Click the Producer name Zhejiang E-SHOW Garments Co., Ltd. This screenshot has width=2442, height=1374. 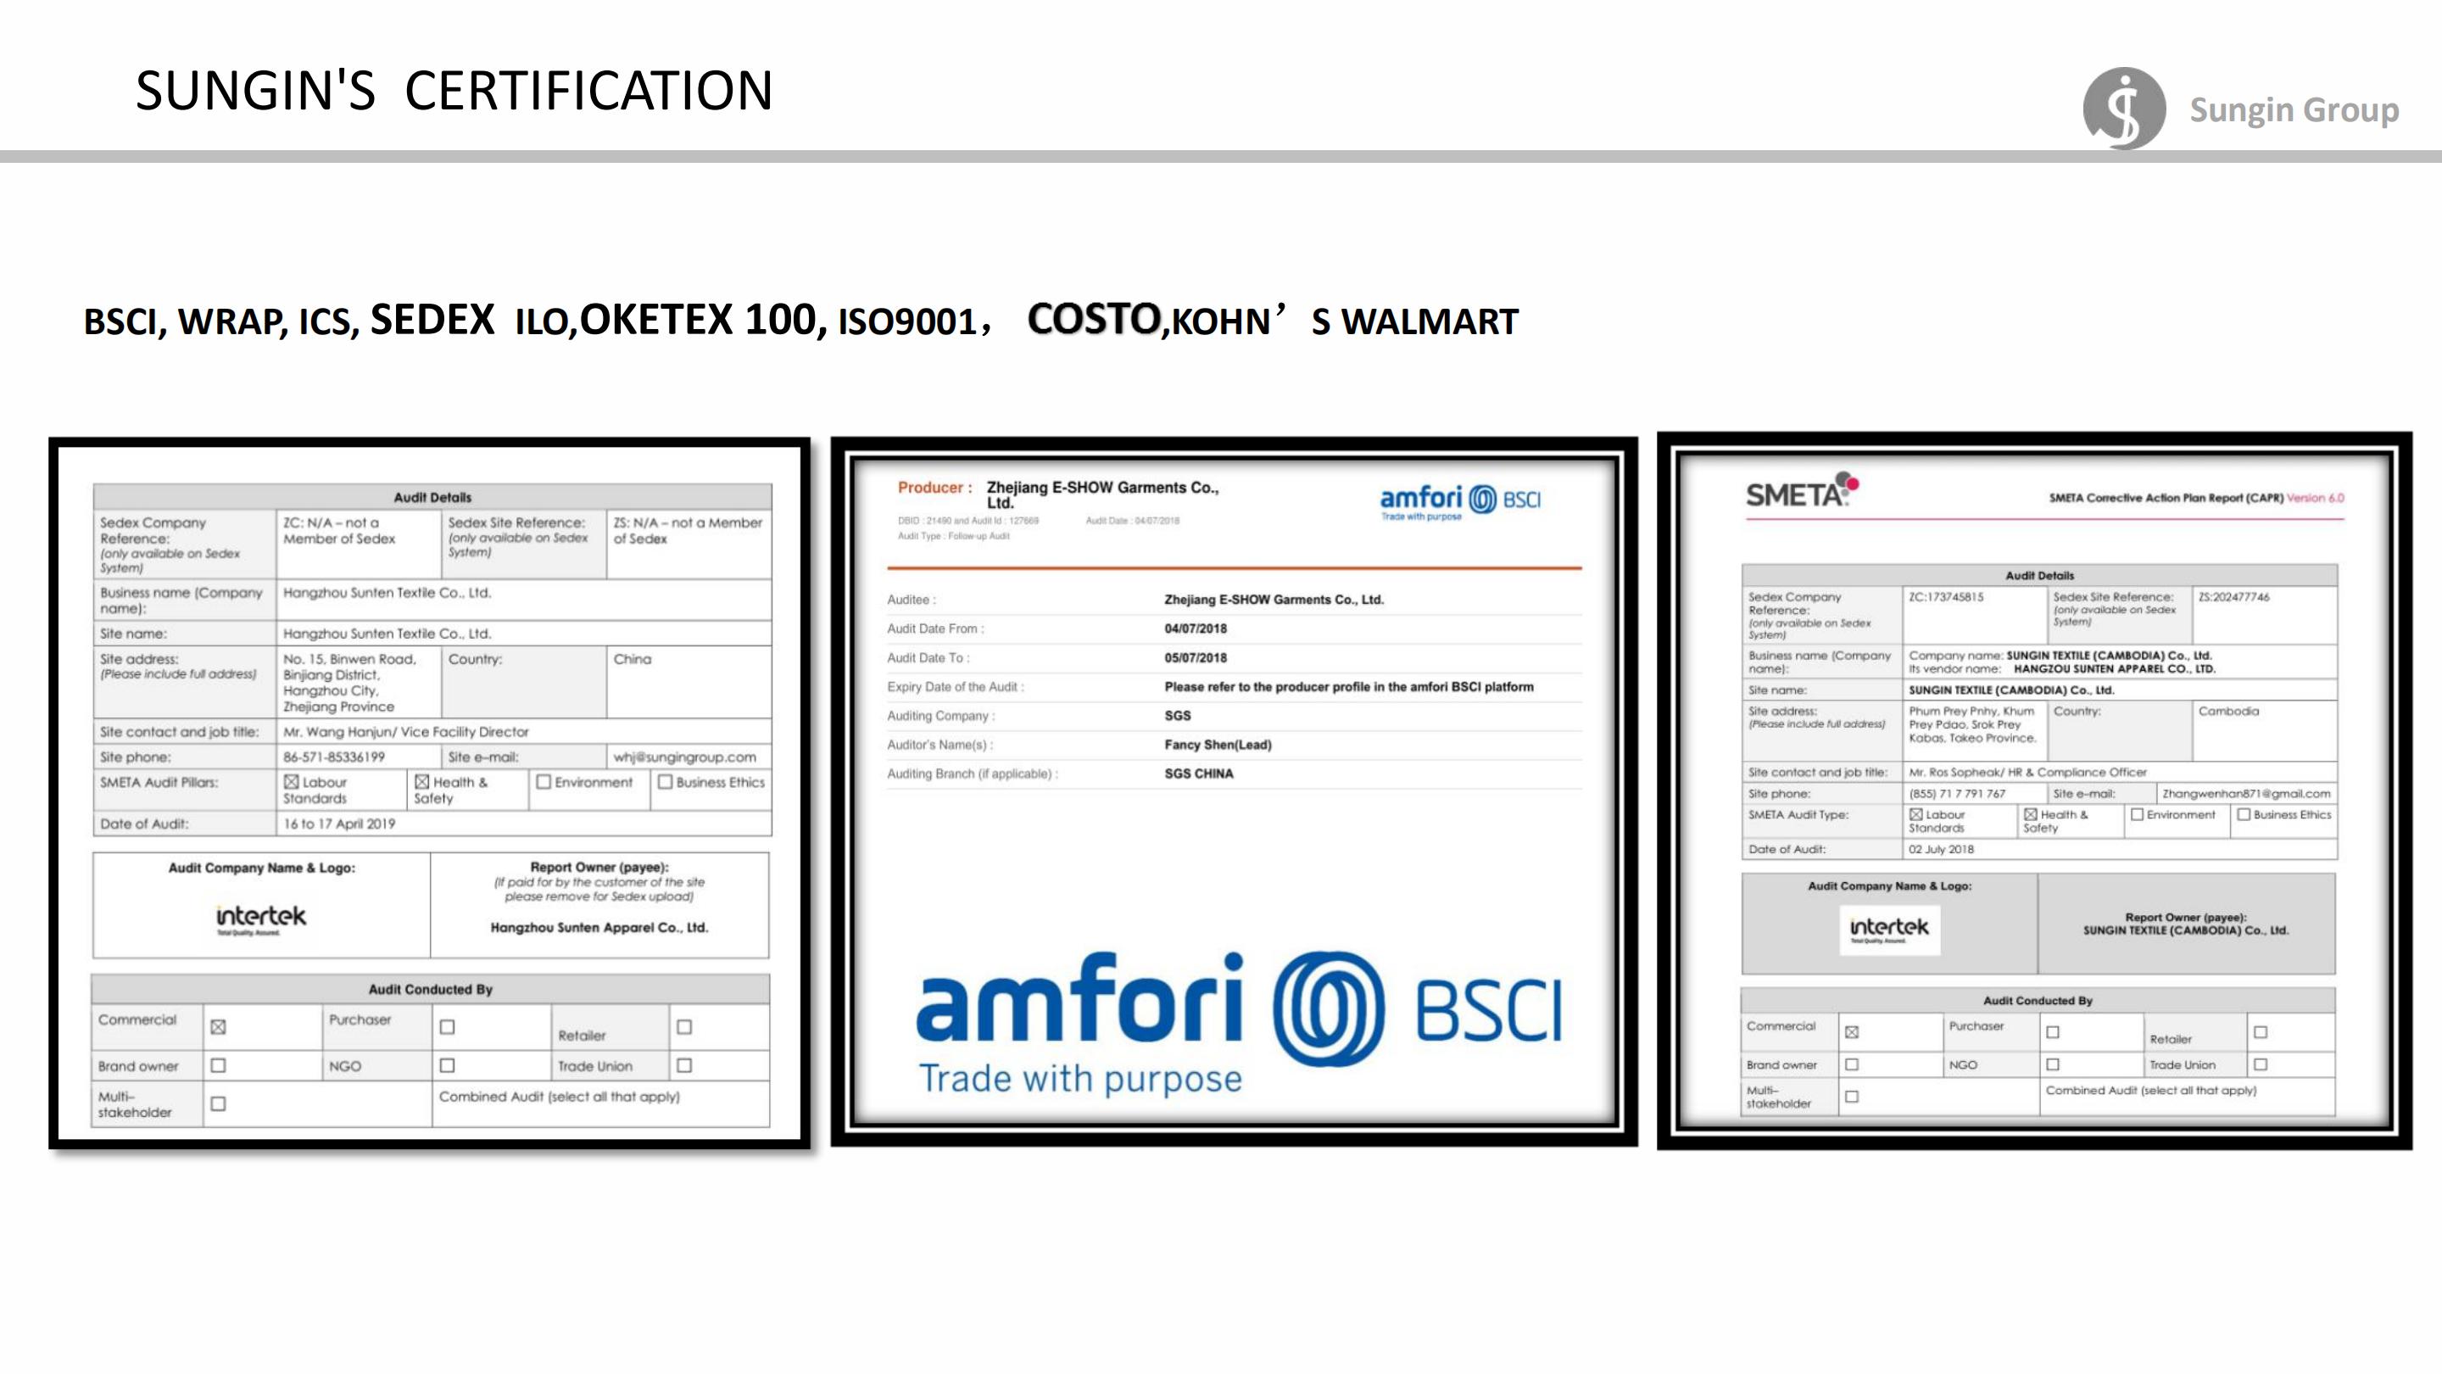1102,495
